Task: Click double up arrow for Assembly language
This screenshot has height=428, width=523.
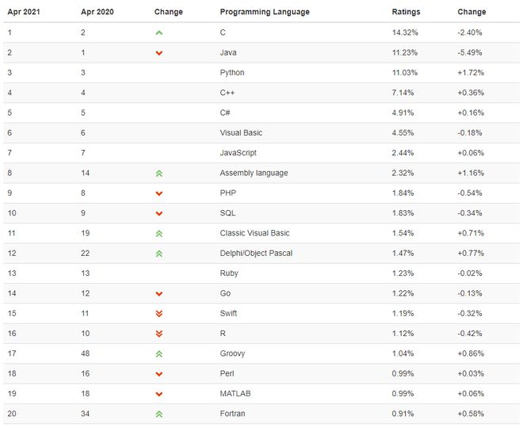Action: 159,173
